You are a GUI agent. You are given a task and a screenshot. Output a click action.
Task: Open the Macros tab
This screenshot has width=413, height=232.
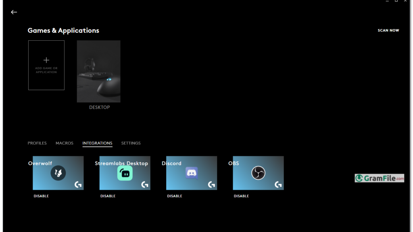pyautogui.click(x=65, y=143)
